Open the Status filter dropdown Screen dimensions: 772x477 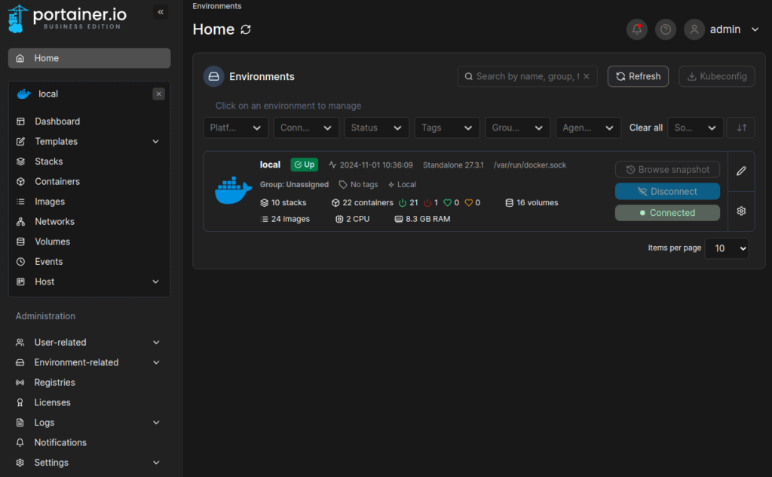377,128
